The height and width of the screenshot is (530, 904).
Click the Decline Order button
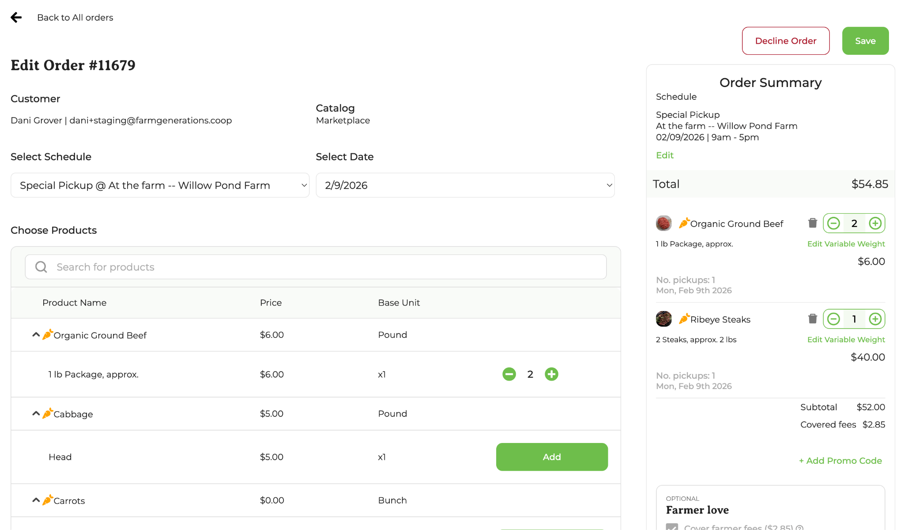click(785, 41)
